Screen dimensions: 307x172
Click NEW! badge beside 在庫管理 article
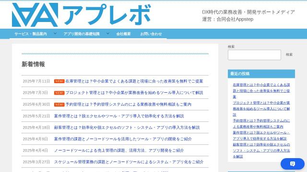(x=59, y=81)
